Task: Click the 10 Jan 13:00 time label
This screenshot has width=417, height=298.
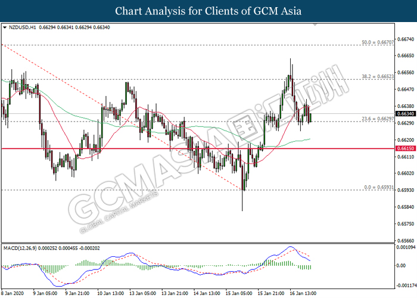Action: 110,293
